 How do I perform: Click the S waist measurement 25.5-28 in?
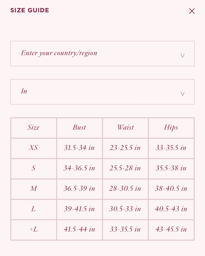coord(125,168)
